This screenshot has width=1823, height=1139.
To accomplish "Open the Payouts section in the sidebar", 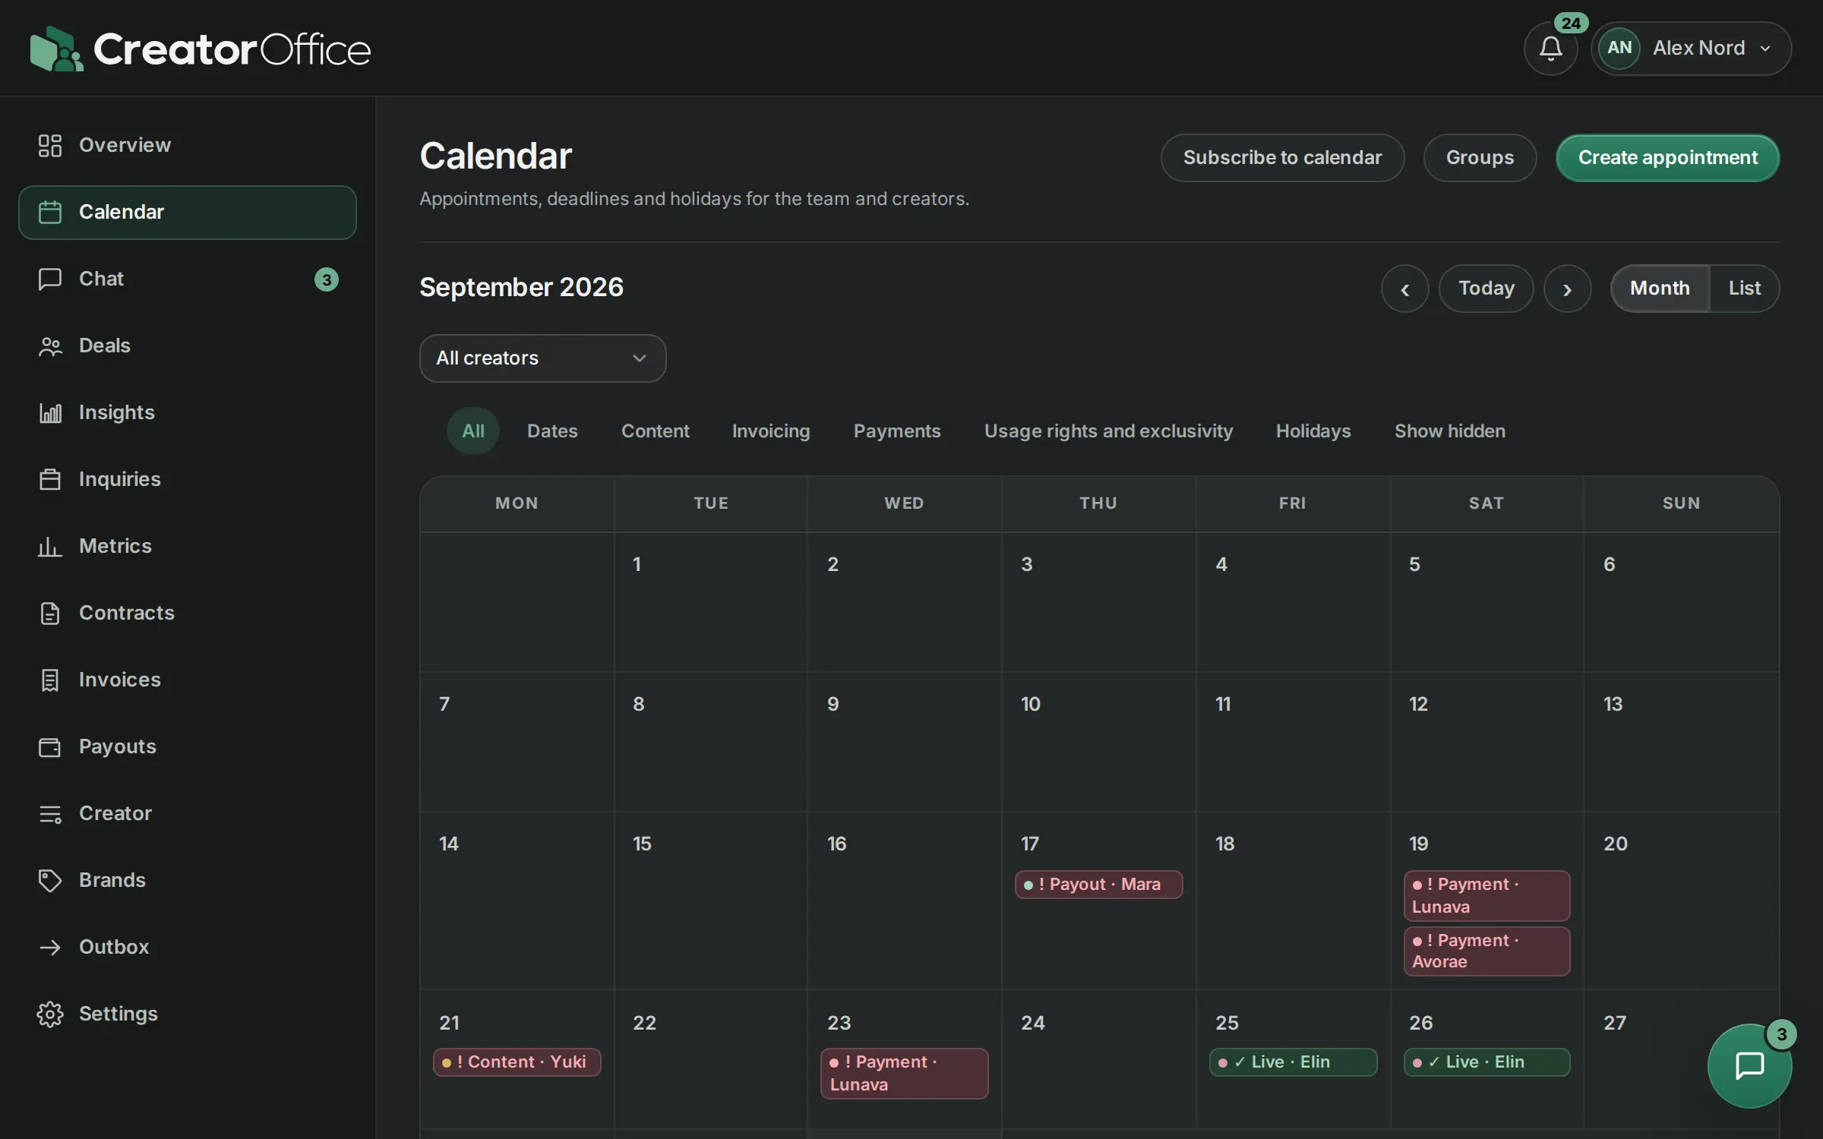I will [188, 746].
